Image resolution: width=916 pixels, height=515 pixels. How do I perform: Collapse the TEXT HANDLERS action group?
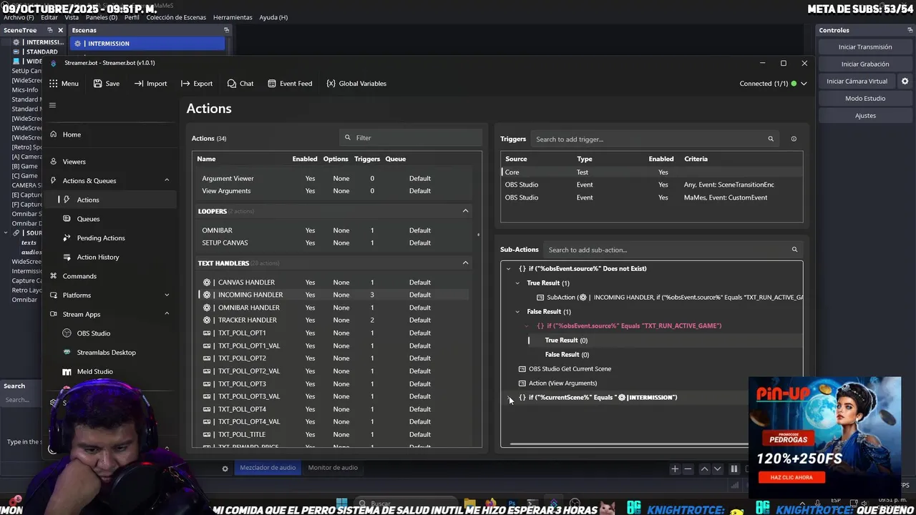(465, 263)
